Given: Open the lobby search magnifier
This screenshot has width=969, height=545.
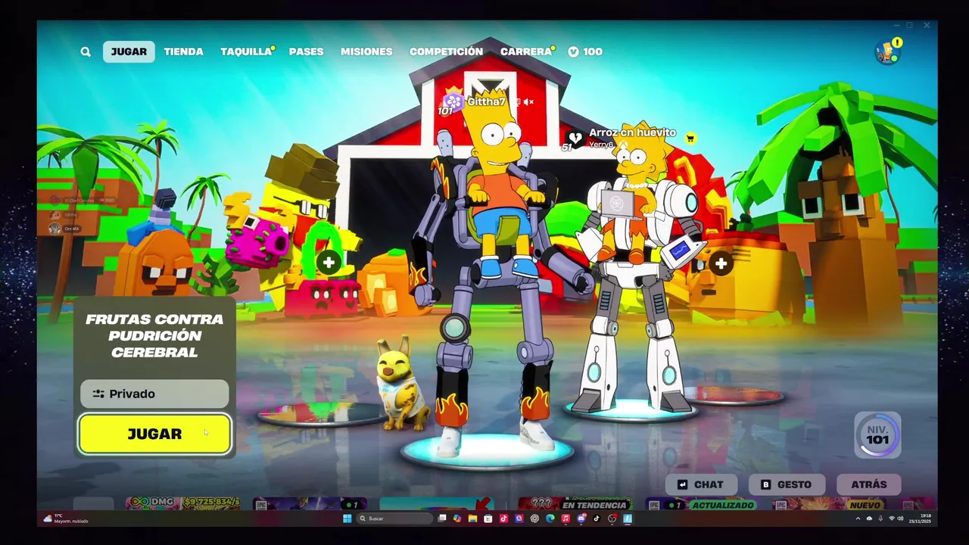Looking at the screenshot, I should (86, 51).
